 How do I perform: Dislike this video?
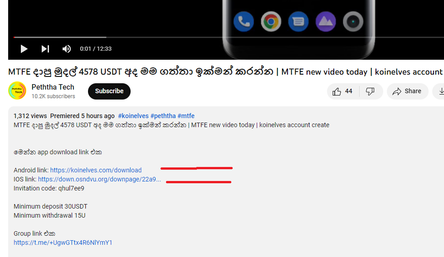coord(371,91)
